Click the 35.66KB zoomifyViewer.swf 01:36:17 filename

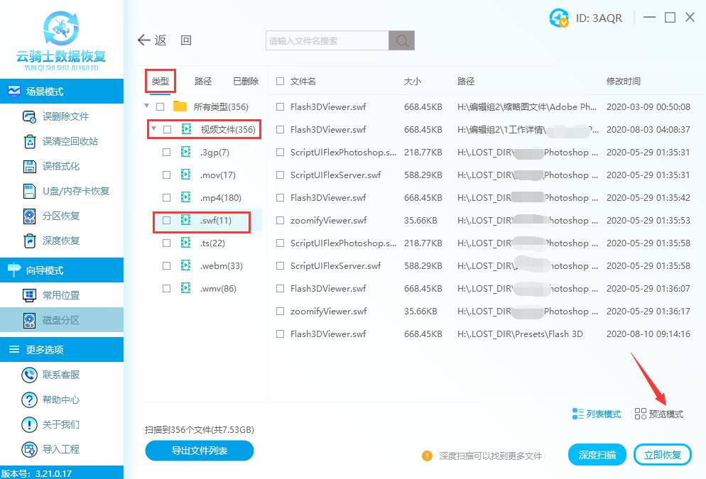point(328,312)
